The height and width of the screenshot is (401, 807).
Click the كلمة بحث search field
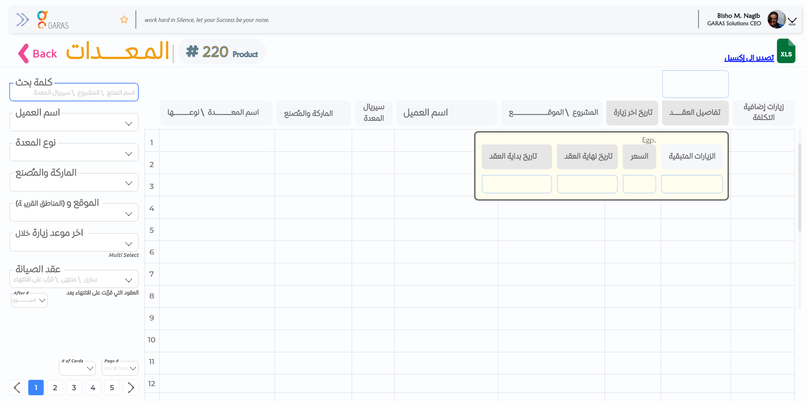click(x=74, y=92)
